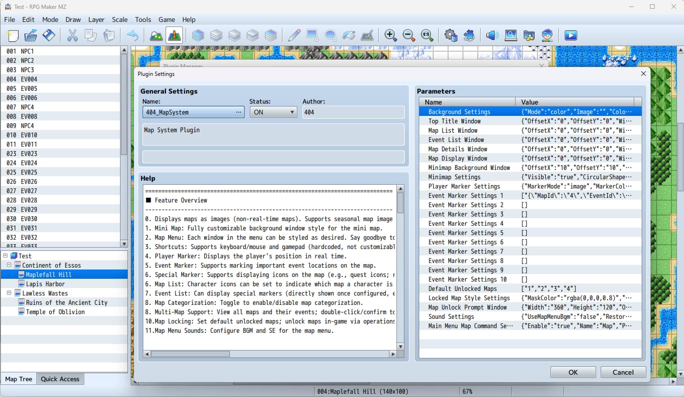Select the Pencil drawing tool
Viewport: 684px width, 397px height.
pyautogui.click(x=294, y=35)
